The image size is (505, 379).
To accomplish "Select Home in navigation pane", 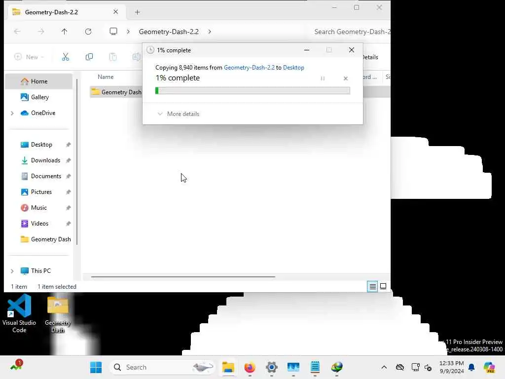I will coord(38,81).
